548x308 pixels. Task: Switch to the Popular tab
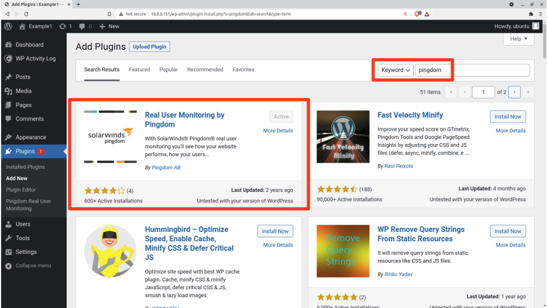click(x=169, y=70)
